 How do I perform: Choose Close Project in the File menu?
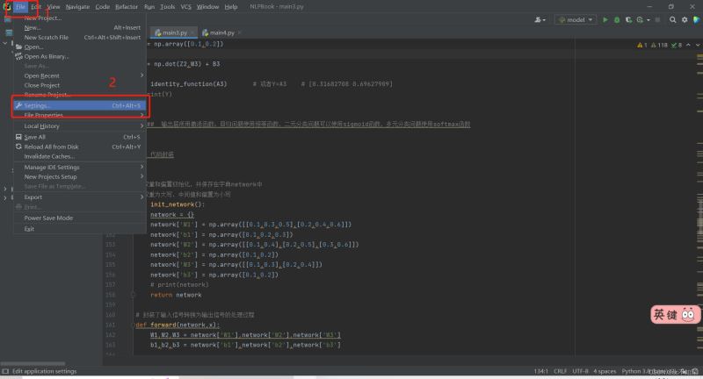pos(80,85)
